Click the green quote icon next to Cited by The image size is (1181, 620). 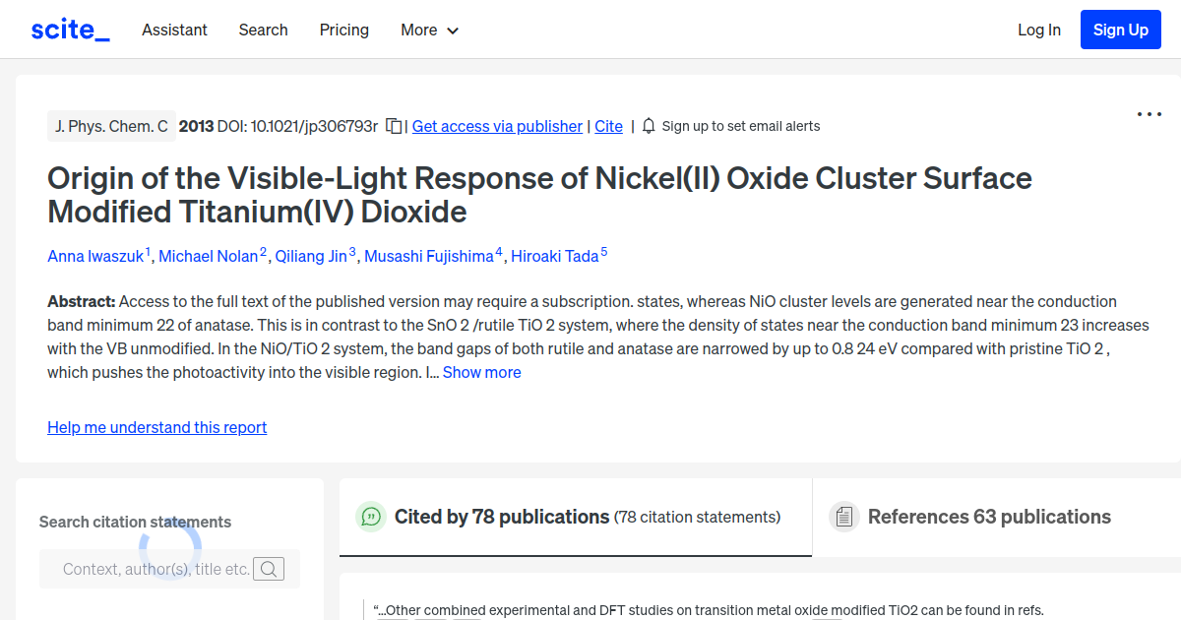click(371, 516)
